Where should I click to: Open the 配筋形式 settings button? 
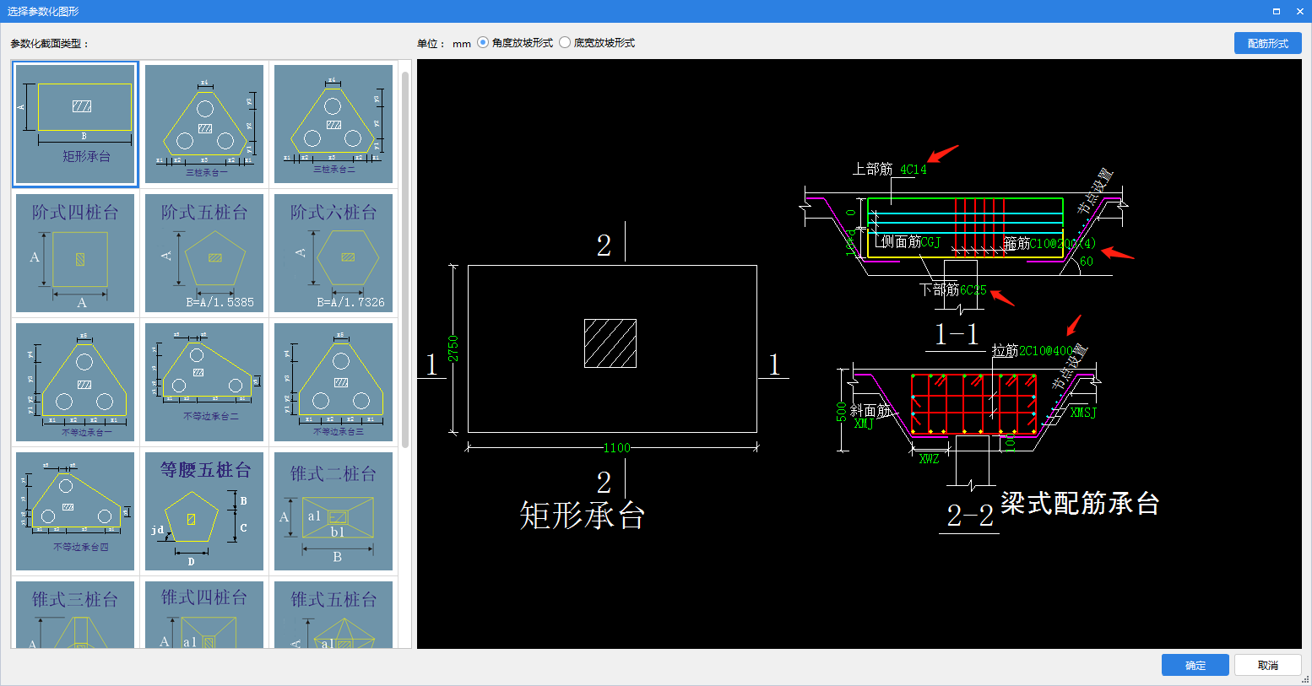[x=1267, y=43]
